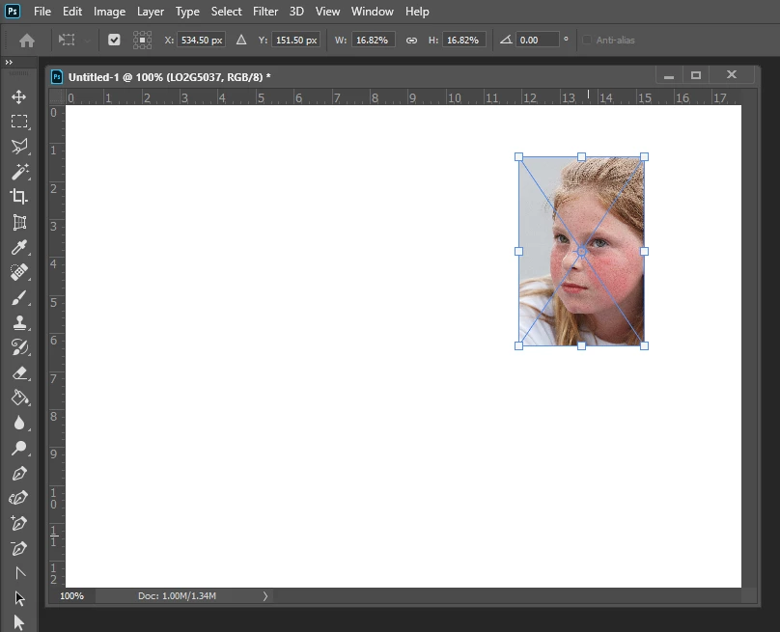Select the Convert Point tool
Screen dimensions: 780x632
(20, 573)
